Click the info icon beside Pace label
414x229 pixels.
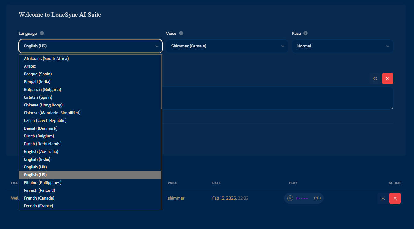click(306, 33)
